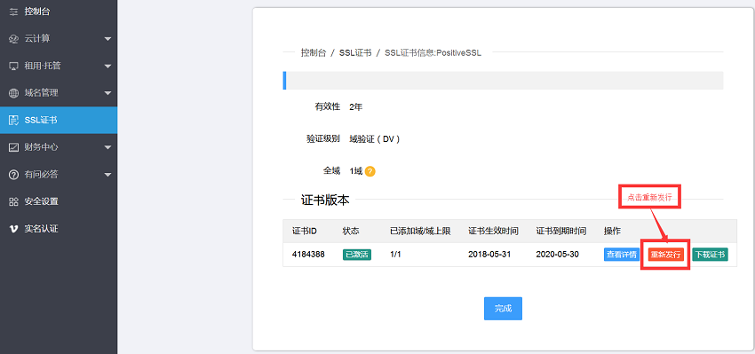Click the 租用·托管 monitor icon

coord(14,66)
